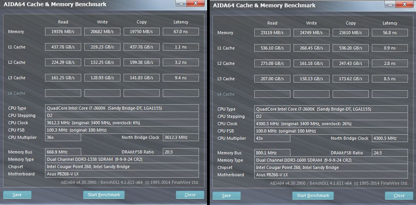Screen dimensions: 416x205
Task: Select L3 Cache write 158.13 GB/s
Action: [x=311, y=79]
